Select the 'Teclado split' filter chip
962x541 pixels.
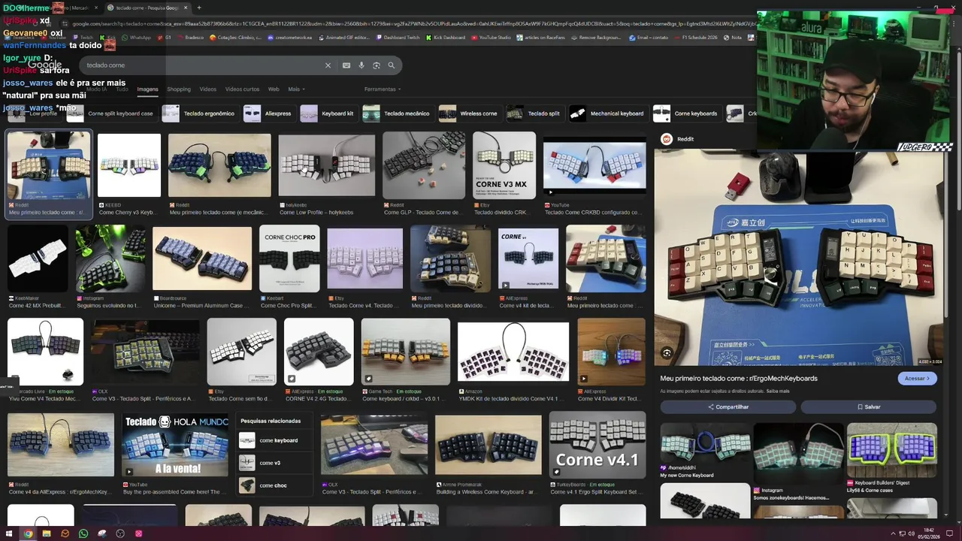(x=534, y=113)
